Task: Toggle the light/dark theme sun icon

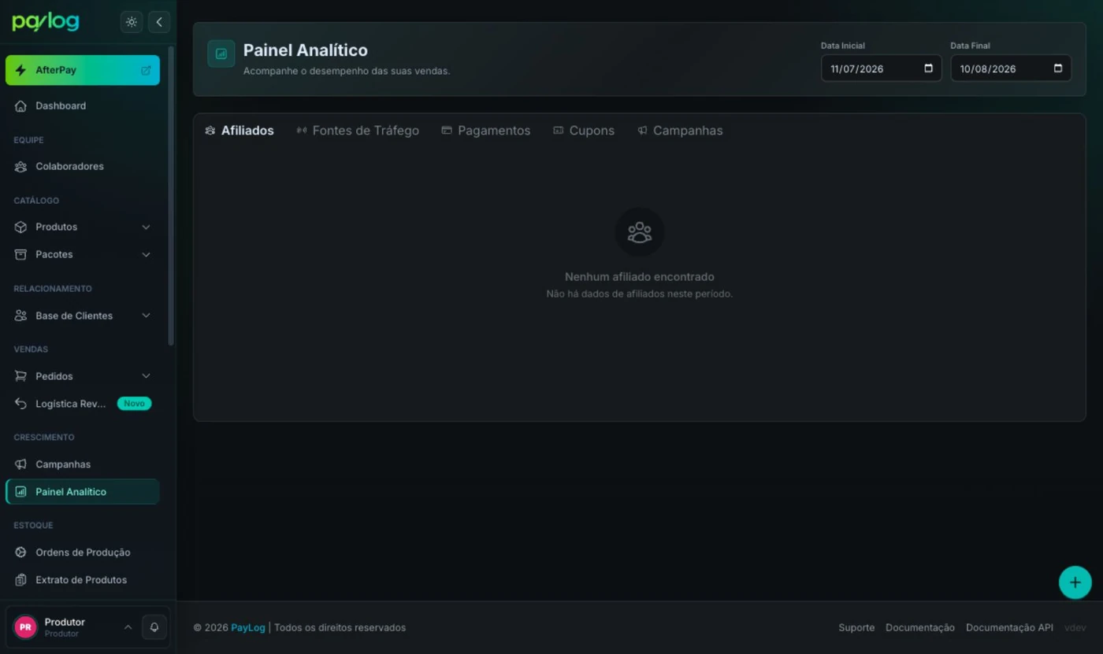Action: point(132,22)
